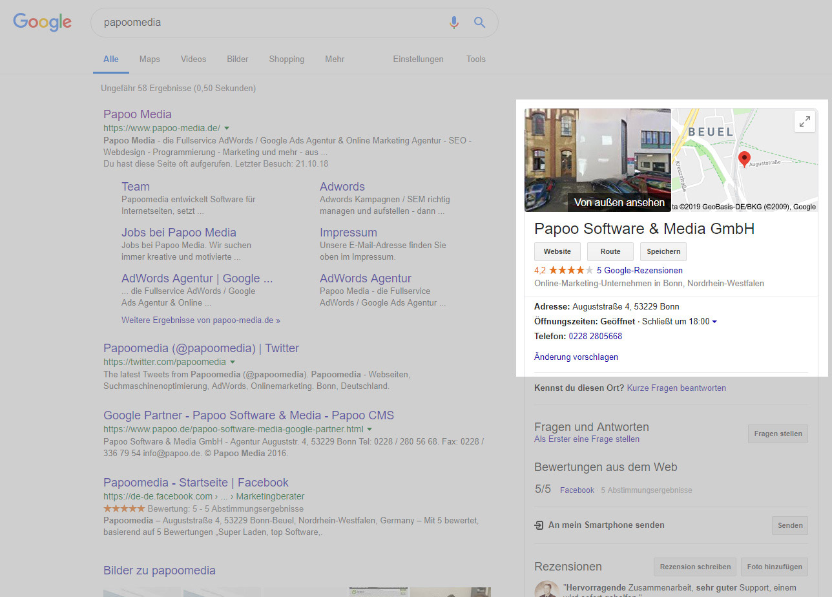Viewport: 832px width, 597px height.
Task: Open Facebook link under Bewertungen aus dem Web
Action: pyautogui.click(x=577, y=490)
